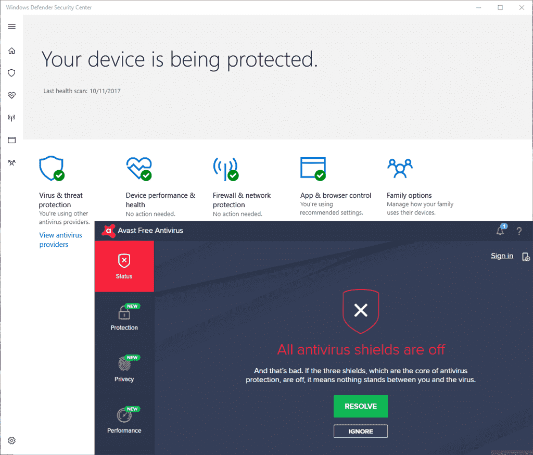The image size is (533, 455).
Task: Go to Home in Defender sidebar
Action: tap(11, 50)
